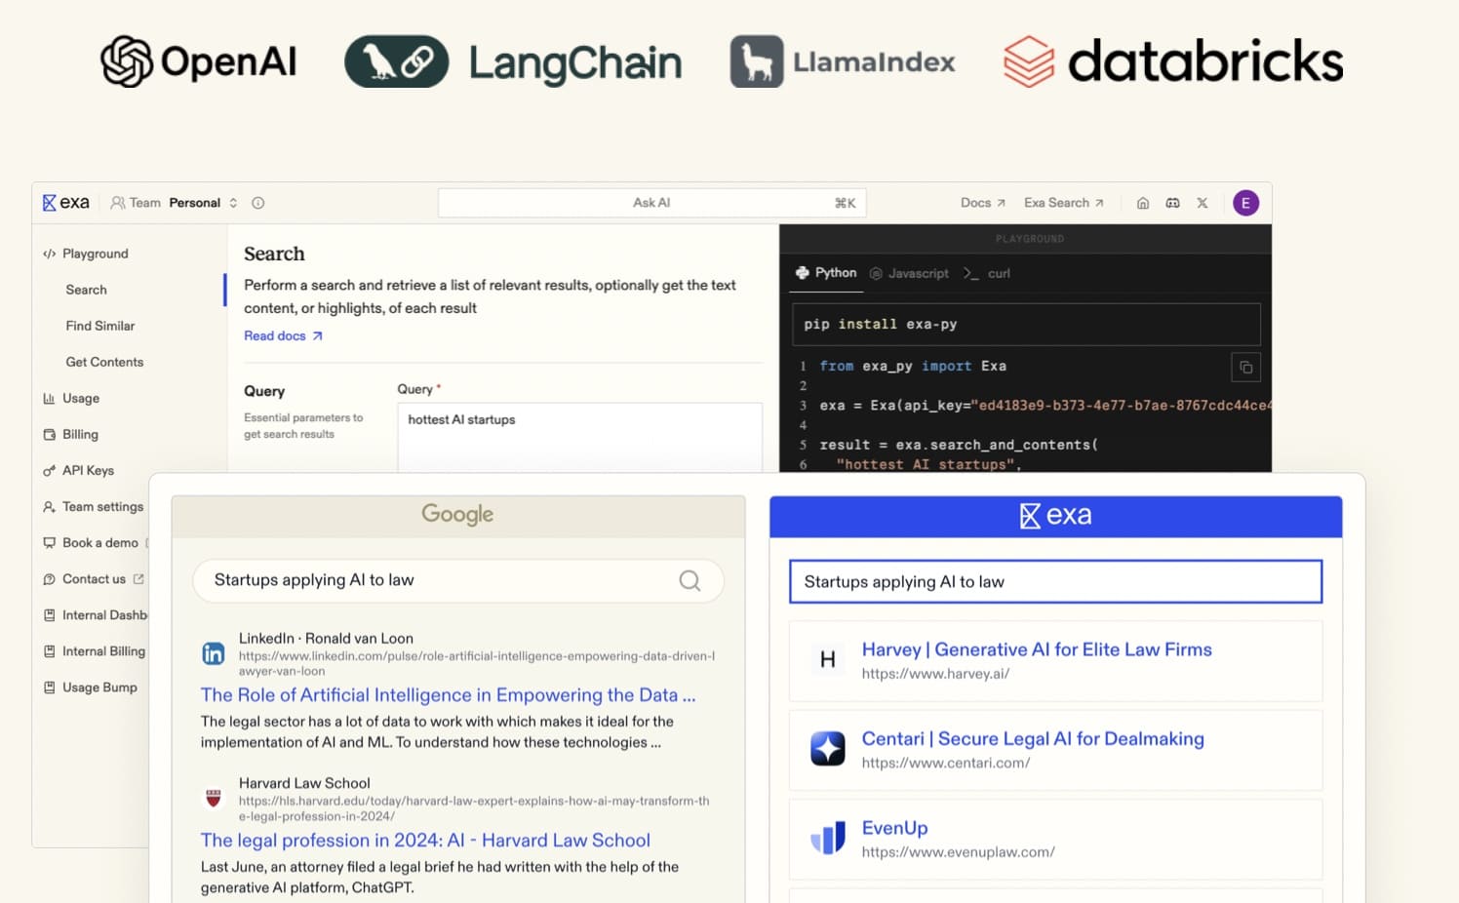Open Internal Billing sidebar item
This screenshot has height=903, width=1459.
[103, 650]
